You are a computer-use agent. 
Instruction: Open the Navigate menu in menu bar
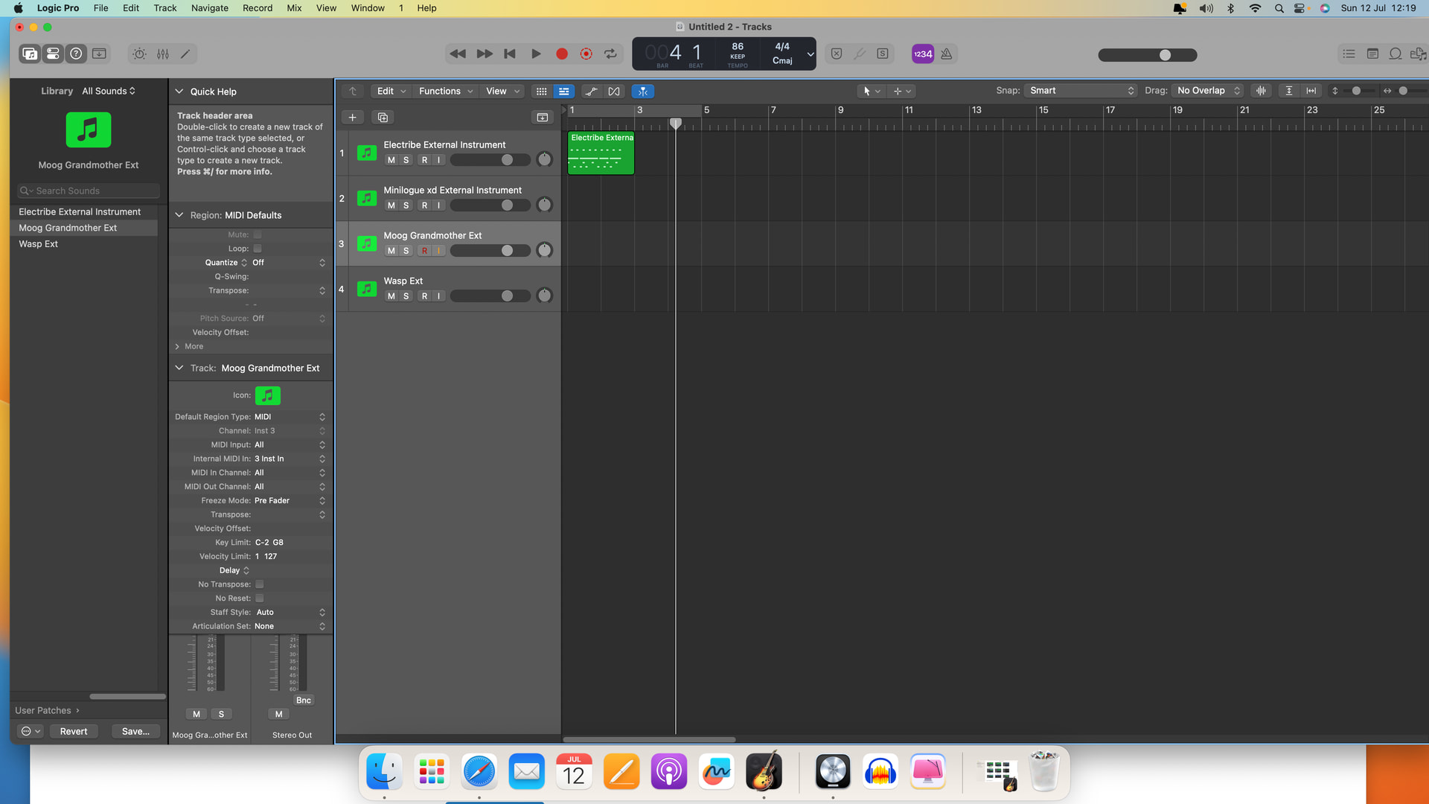point(210,8)
